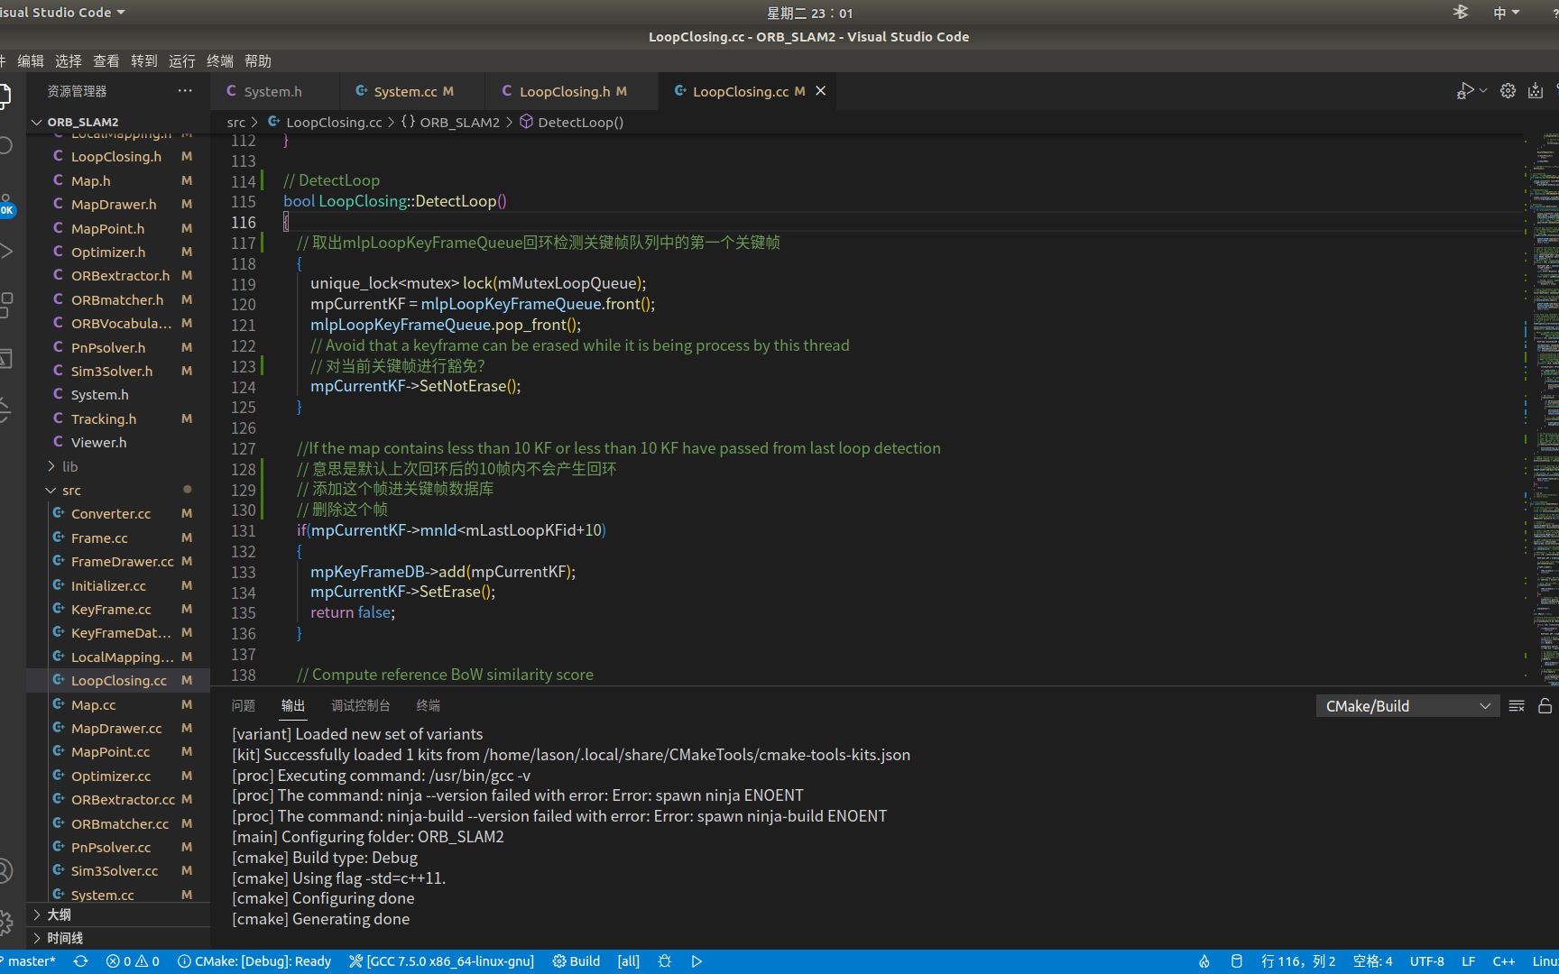Screen dimensions: 1559x974
Task: Open the run options dropdown chevron
Action: [1483, 91]
